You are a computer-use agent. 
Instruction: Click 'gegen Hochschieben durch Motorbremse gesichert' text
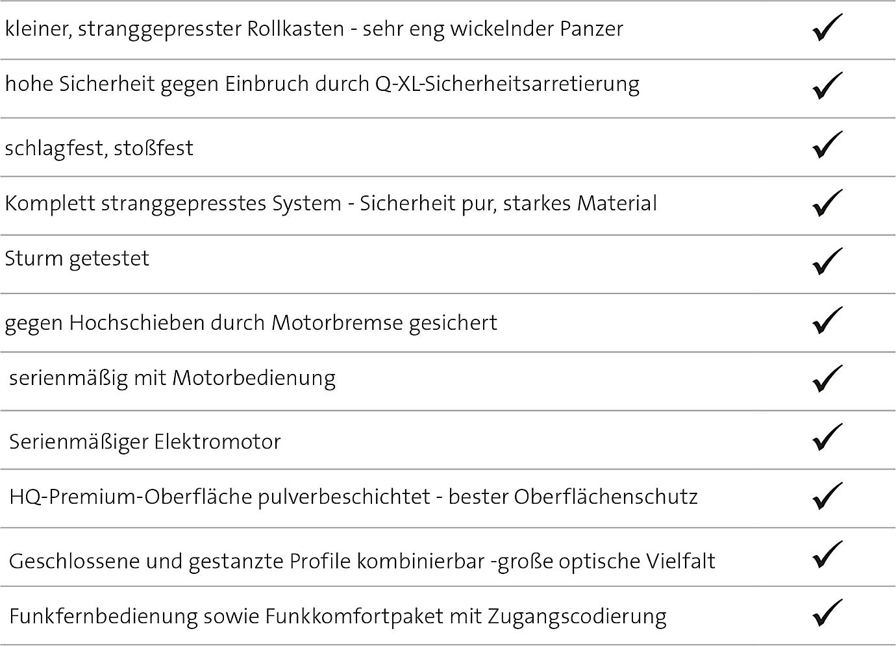tap(251, 323)
